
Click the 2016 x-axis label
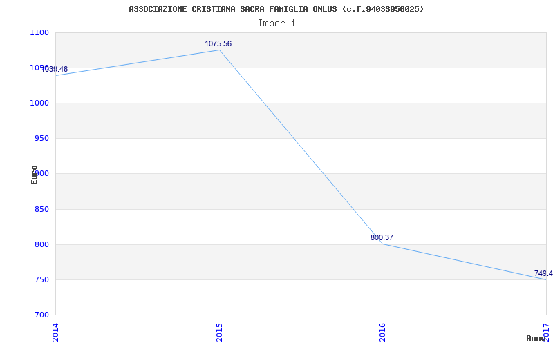(383, 333)
